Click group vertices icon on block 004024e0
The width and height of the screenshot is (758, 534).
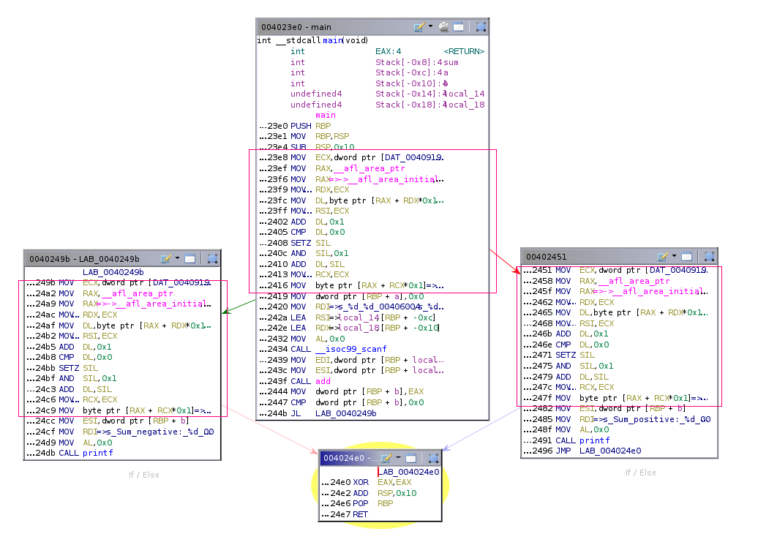(x=433, y=459)
